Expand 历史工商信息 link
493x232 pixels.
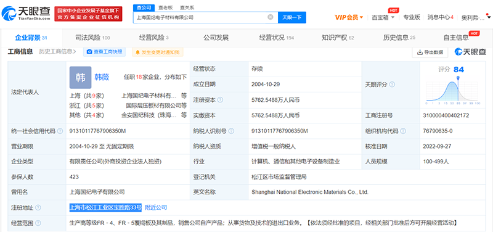[x=57, y=51]
